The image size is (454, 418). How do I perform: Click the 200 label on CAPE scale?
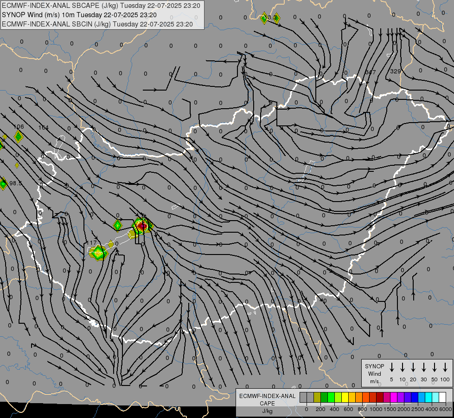click(320, 409)
